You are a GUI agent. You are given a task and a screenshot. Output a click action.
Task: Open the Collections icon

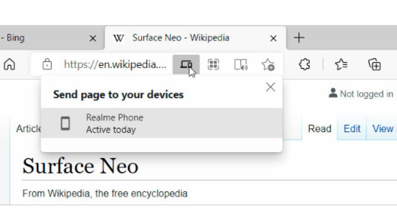coord(375,65)
